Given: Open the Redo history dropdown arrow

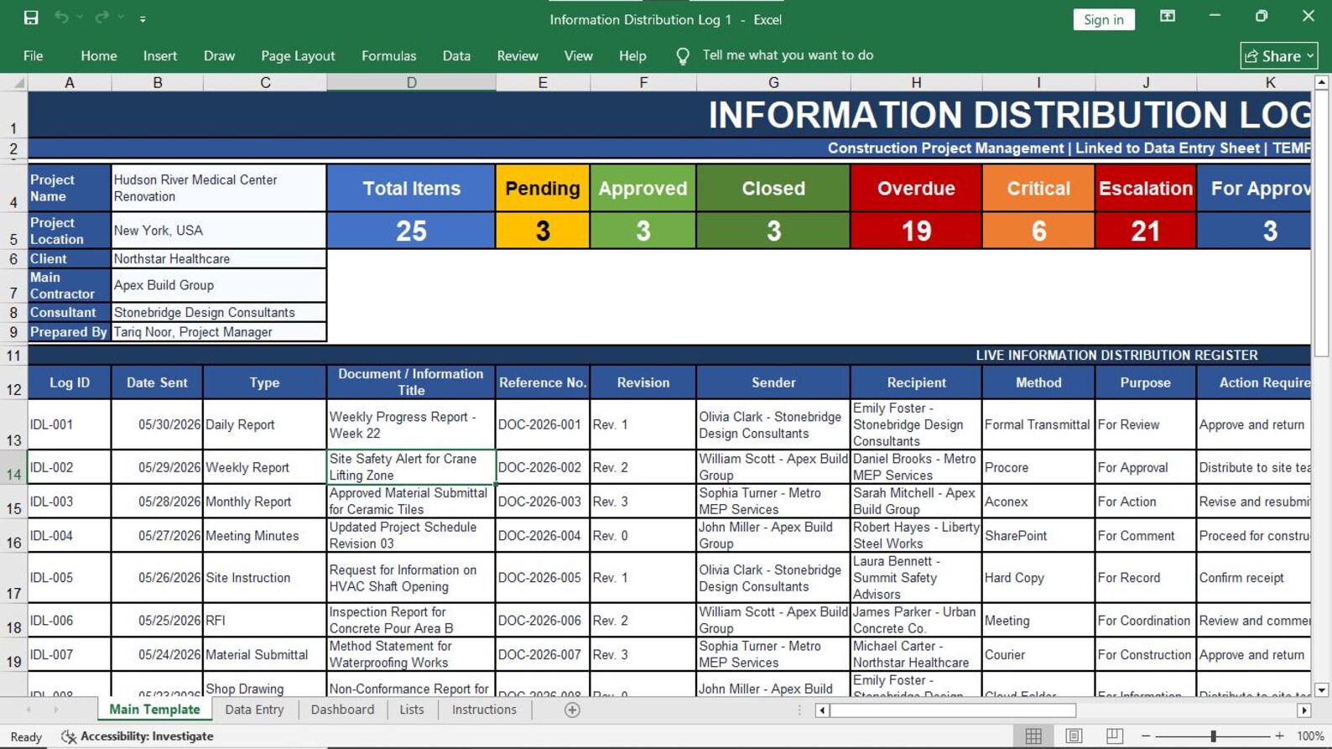Looking at the screenshot, I should (121, 18).
